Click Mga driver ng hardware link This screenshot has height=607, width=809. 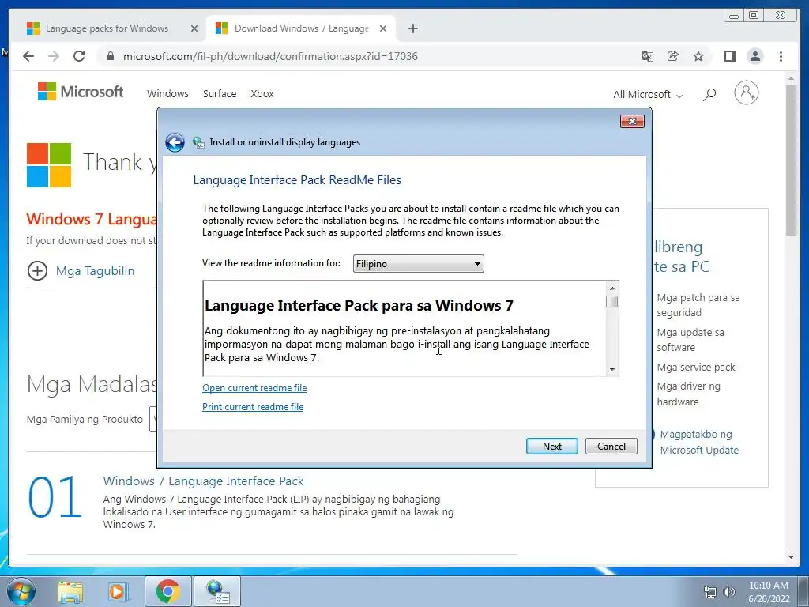[688, 394]
